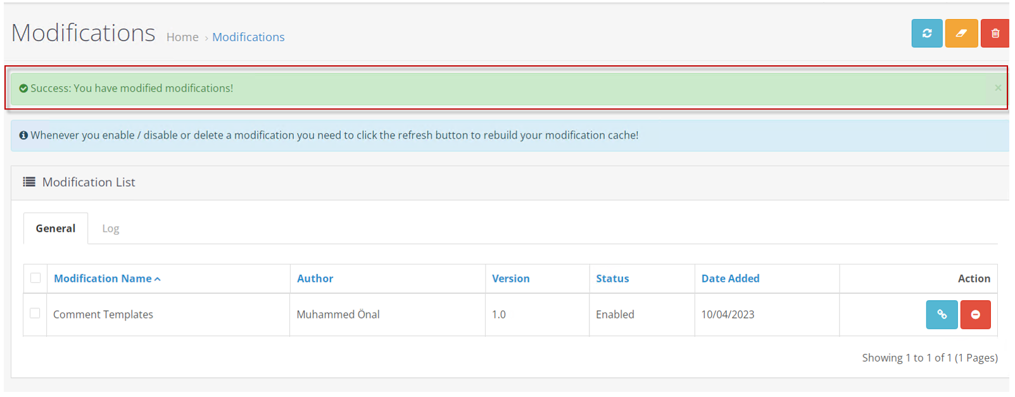The image size is (1015, 397).
Task: Check the Comment Templates row checkbox
Action: tap(35, 314)
